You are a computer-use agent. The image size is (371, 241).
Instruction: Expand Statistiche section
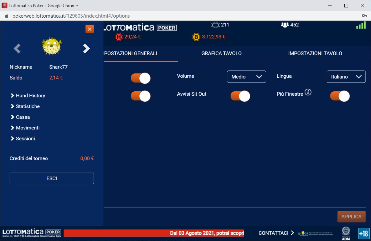[x=25, y=106]
